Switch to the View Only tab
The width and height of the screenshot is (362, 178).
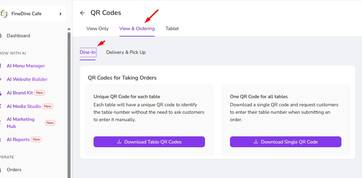(98, 28)
